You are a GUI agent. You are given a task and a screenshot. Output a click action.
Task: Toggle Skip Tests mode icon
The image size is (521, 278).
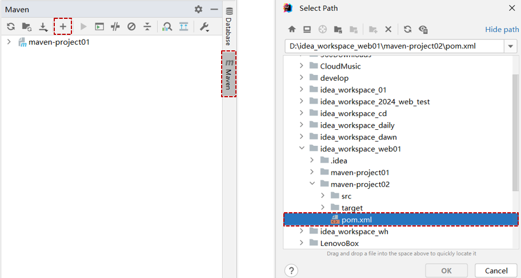131,26
